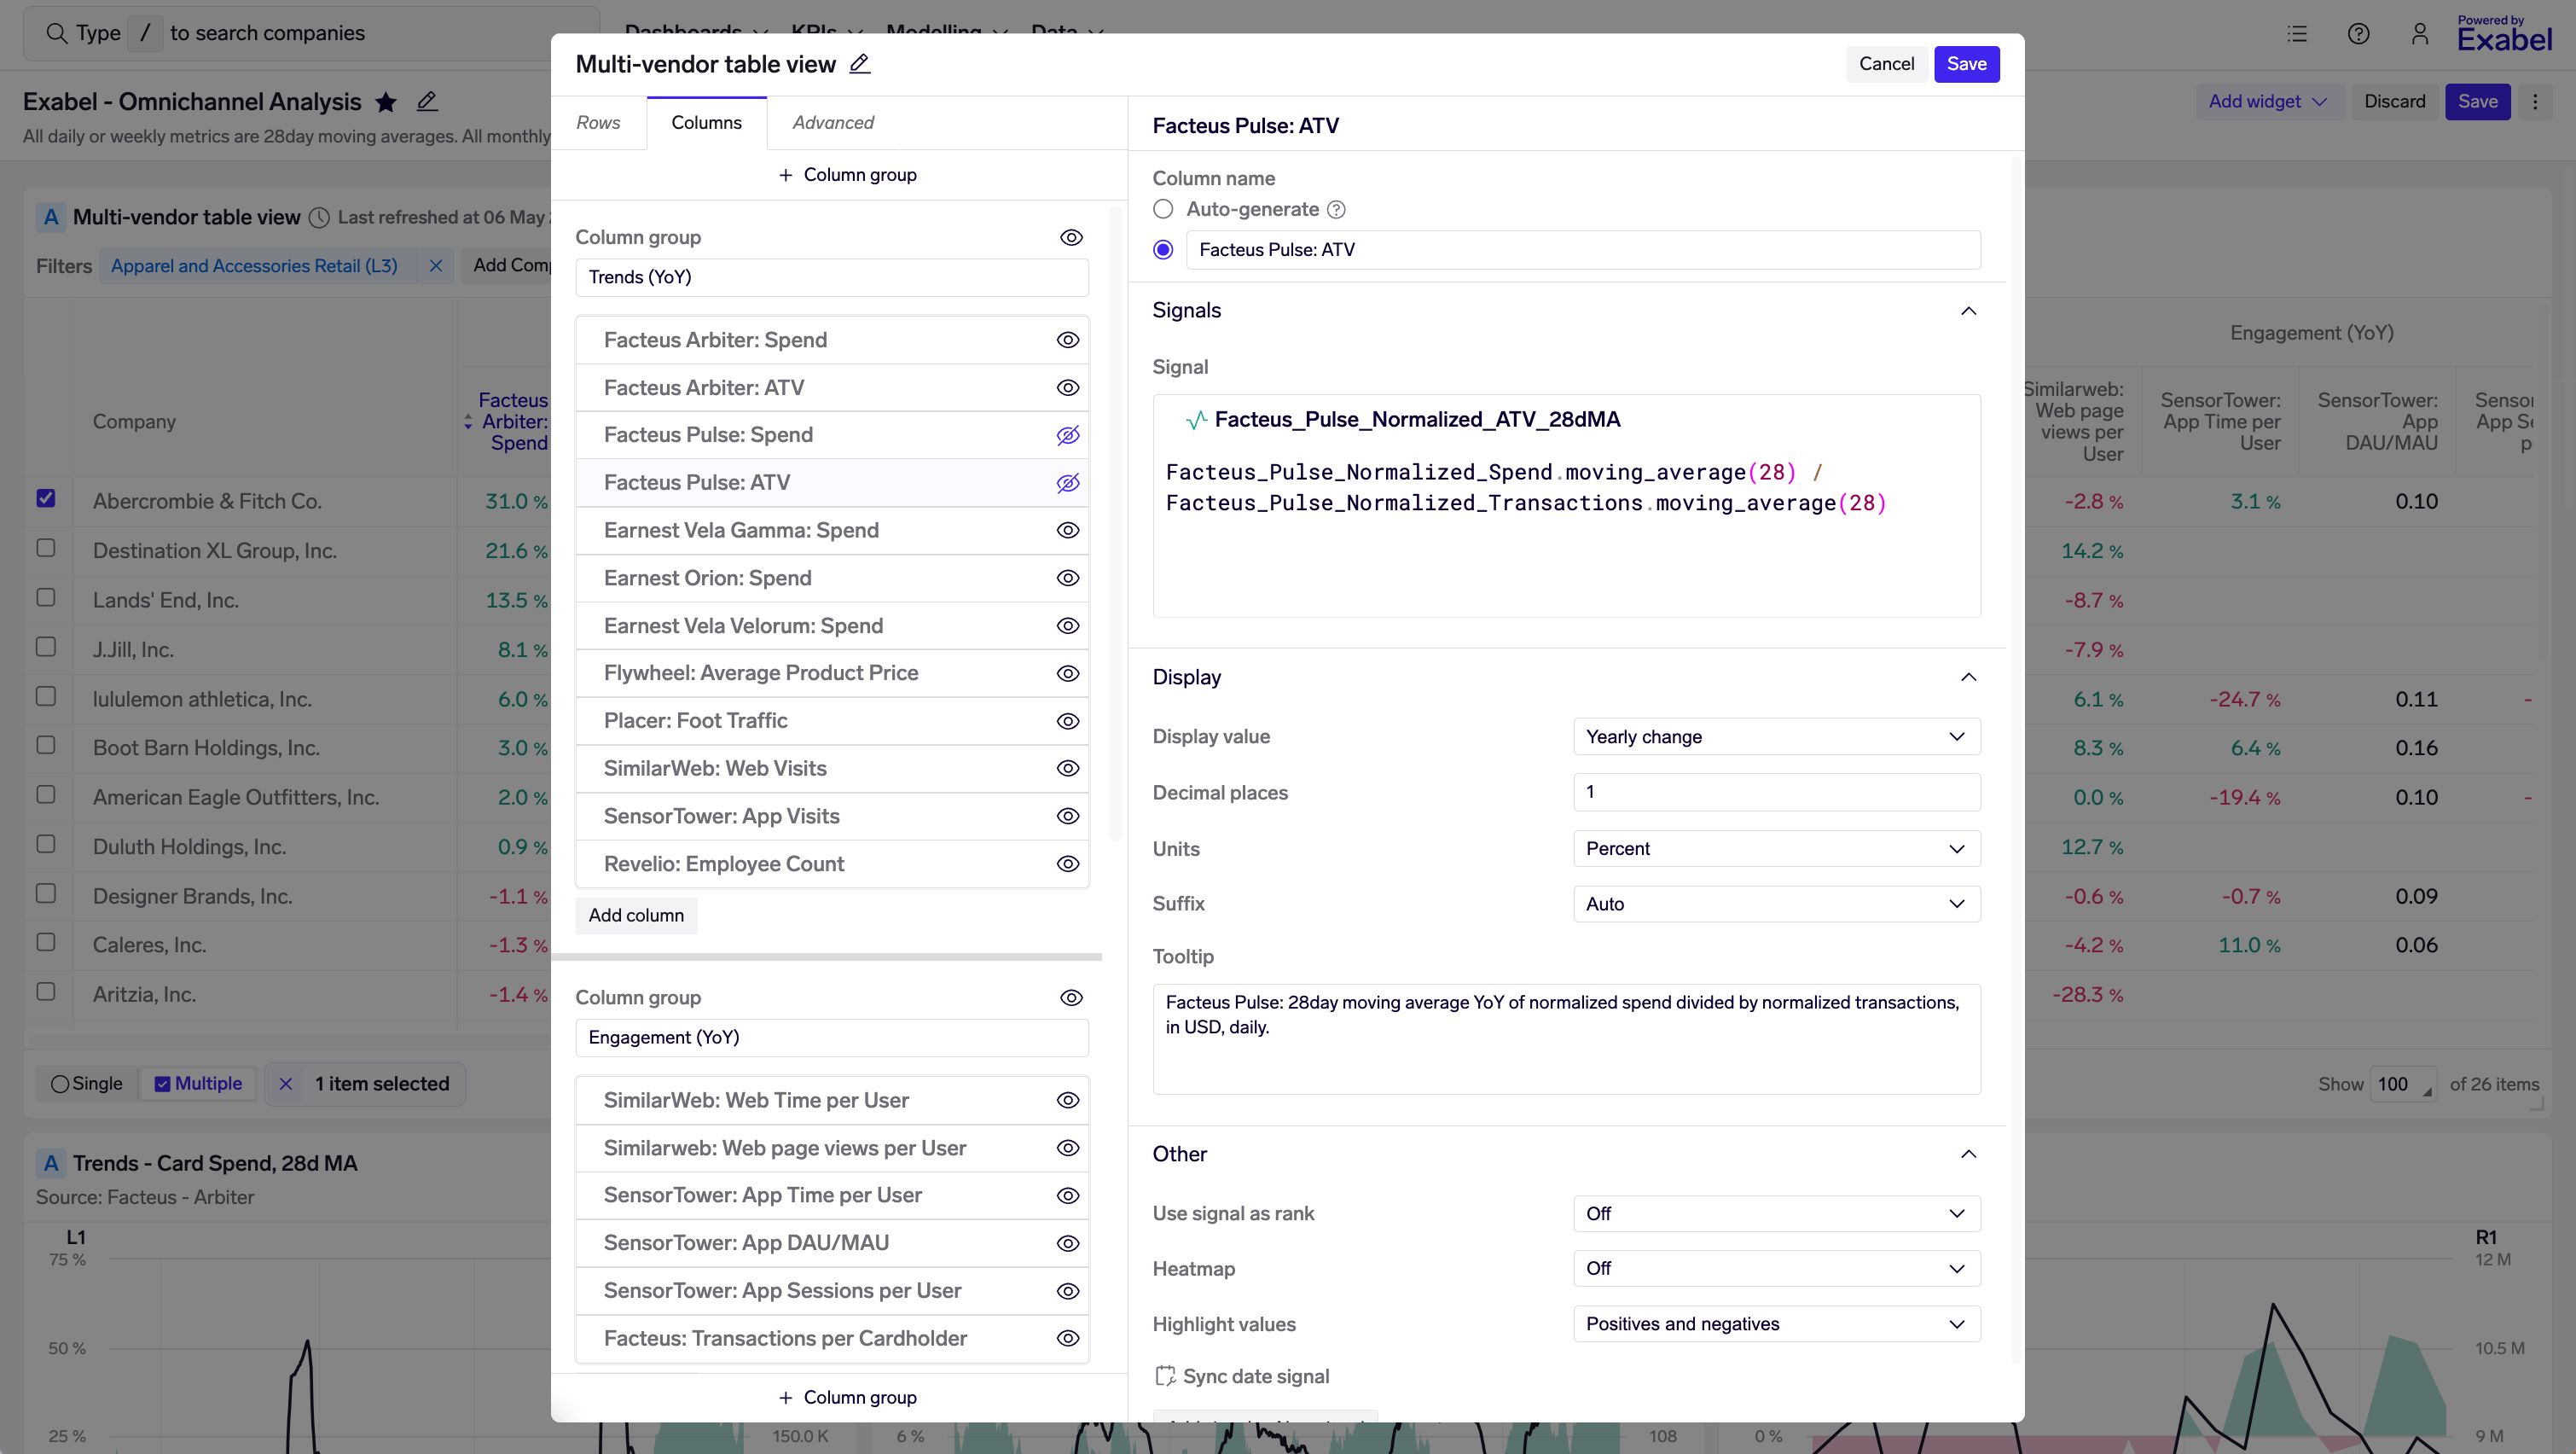
Task: Uncheck Abercrombie & Fitch Co. row checkbox
Action: coord(46,498)
